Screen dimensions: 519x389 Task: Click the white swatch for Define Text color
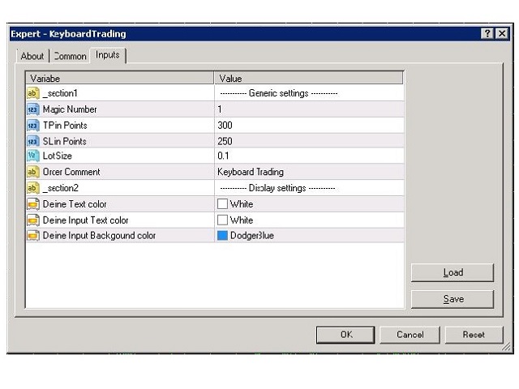[222, 203]
